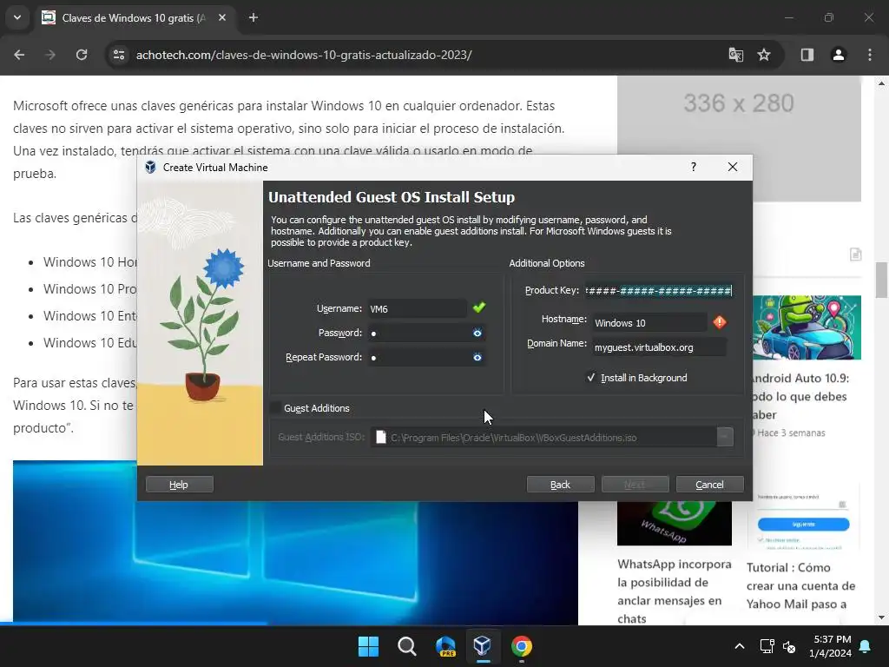
Task: Edit the Domain Name field
Action: pos(660,347)
